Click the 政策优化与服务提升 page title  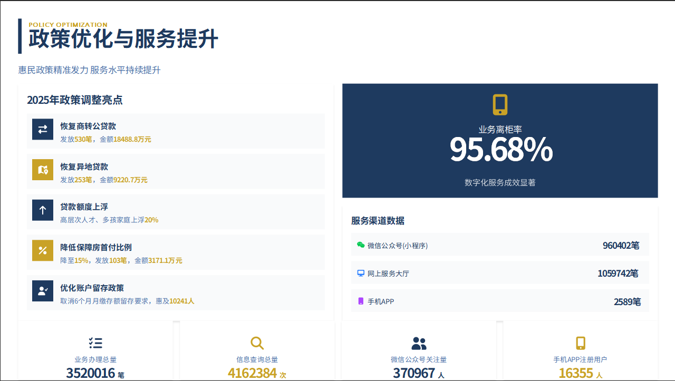(123, 40)
